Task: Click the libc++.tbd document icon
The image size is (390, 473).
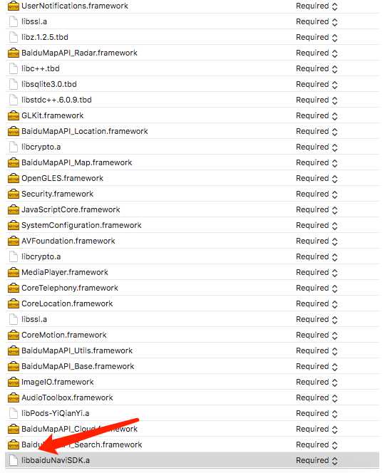Action: click(14, 69)
